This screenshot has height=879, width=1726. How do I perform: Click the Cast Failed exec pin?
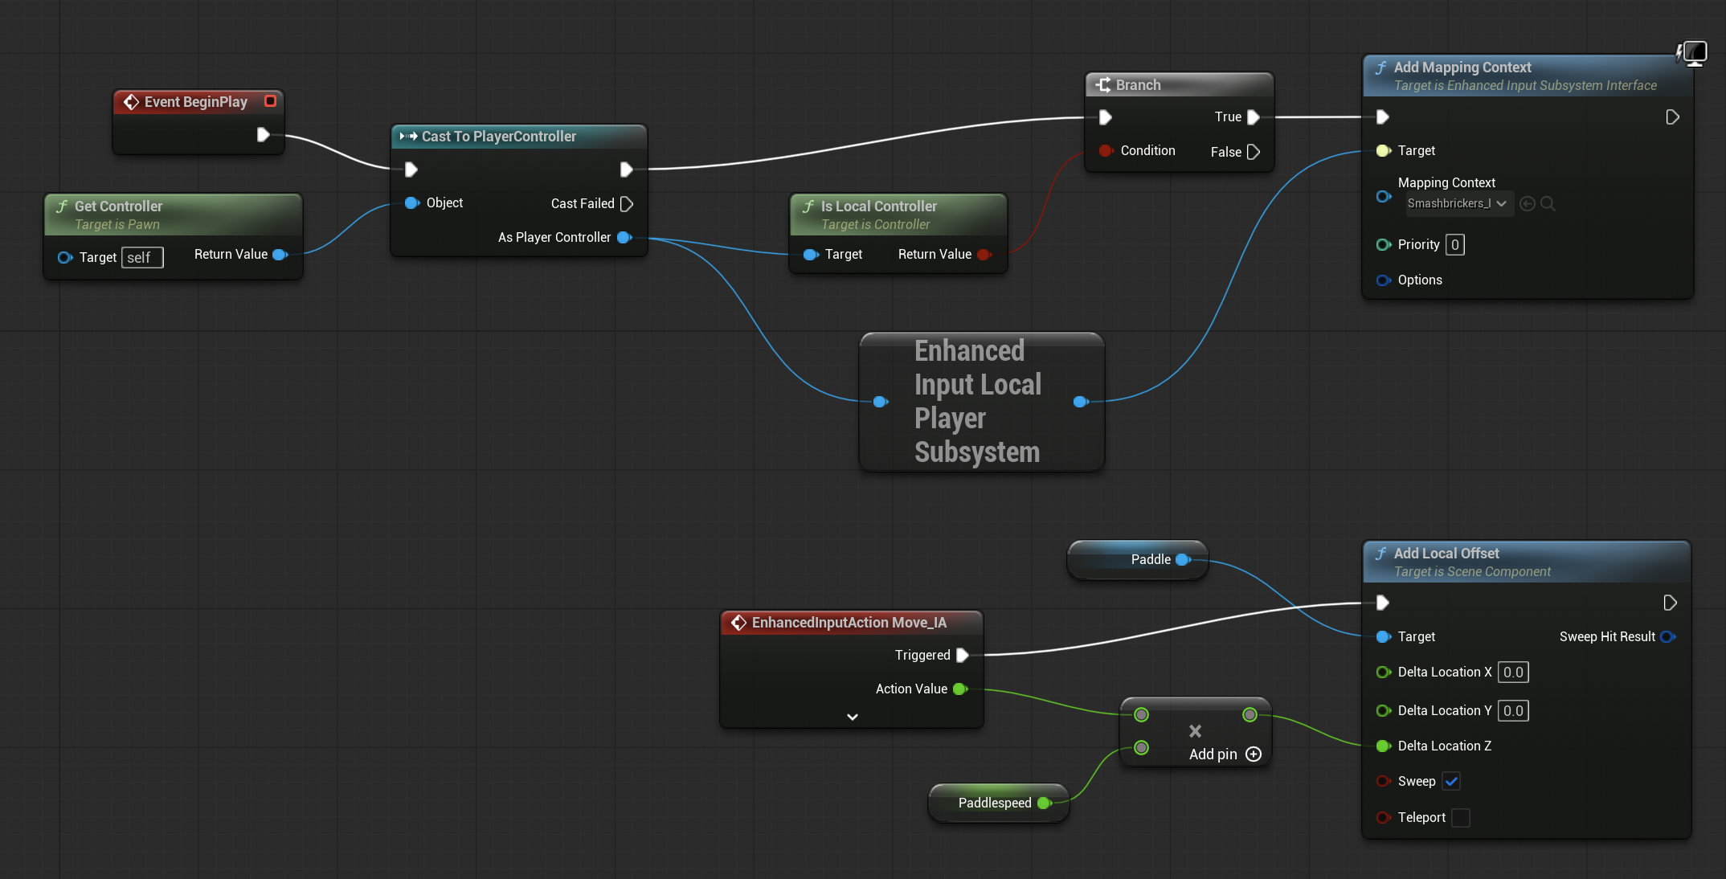[627, 204]
